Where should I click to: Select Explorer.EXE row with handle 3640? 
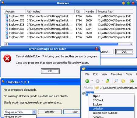coord(68,37)
